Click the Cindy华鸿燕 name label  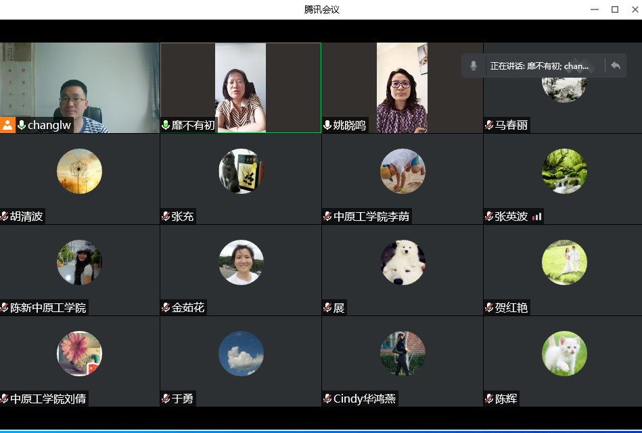pyautogui.click(x=364, y=399)
